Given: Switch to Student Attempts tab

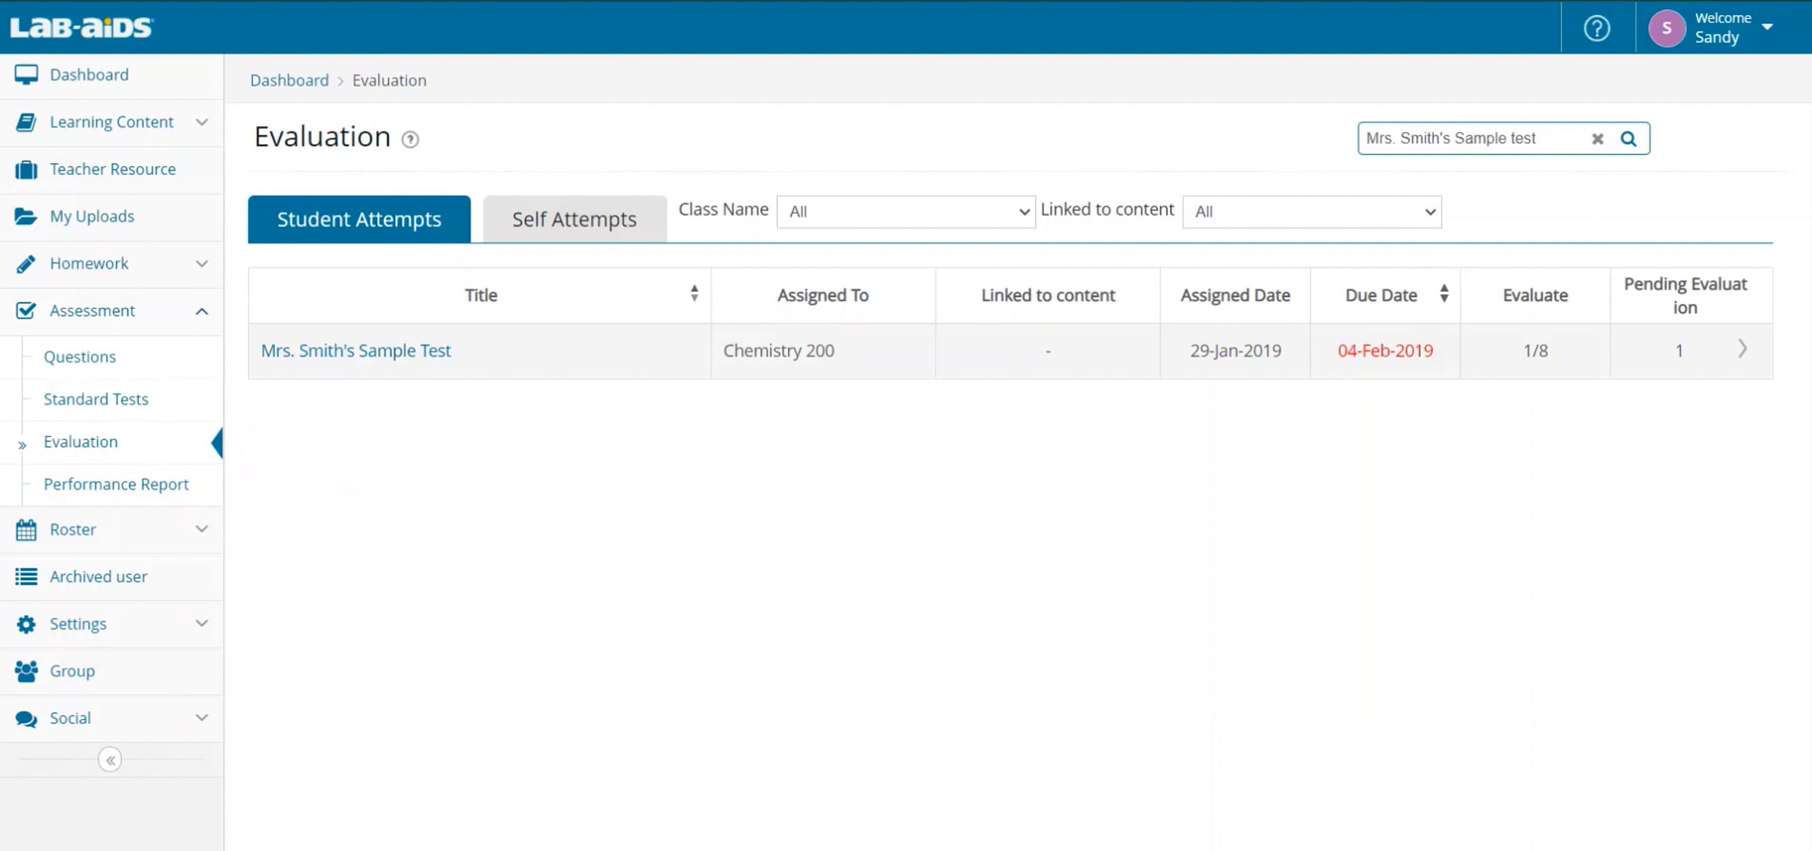Looking at the screenshot, I should [359, 219].
